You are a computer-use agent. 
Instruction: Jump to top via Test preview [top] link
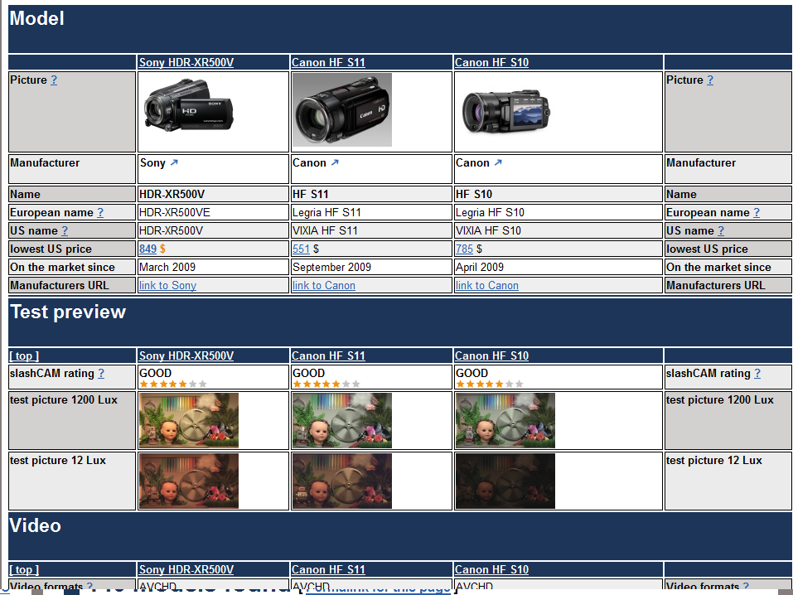24,356
